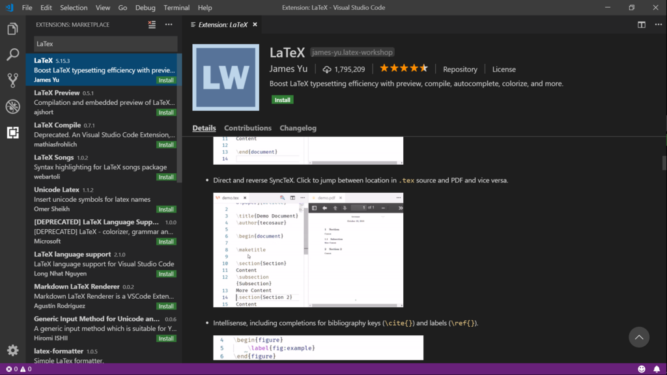The image size is (667, 375).
Task: Open the Repository link
Action: (460, 69)
